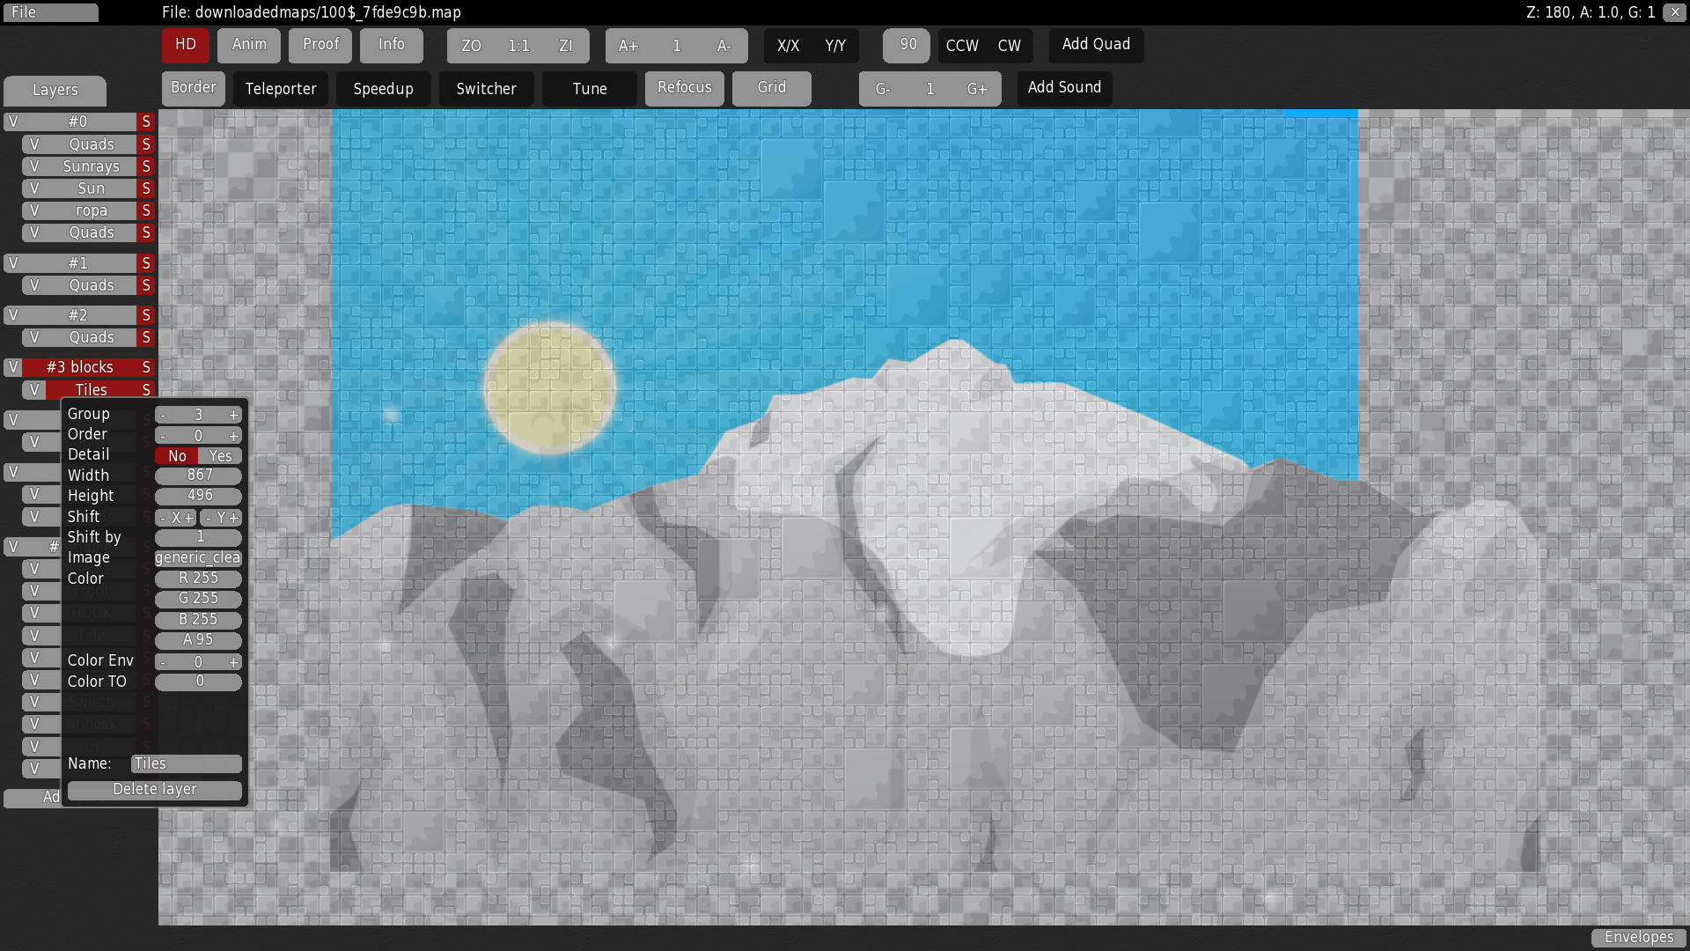The image size is (1690, 951).
Task: Flip horizontally with X/X button
Action: coord(788,46)
